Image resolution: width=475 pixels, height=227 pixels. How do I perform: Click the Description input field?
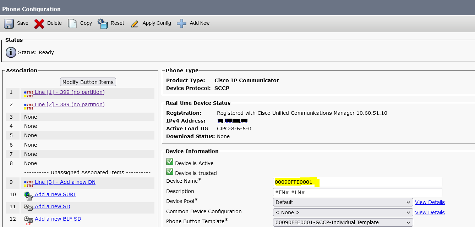(x=357, y=192)
